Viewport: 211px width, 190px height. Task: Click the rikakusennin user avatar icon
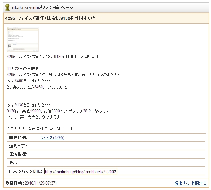coord(7,8)
